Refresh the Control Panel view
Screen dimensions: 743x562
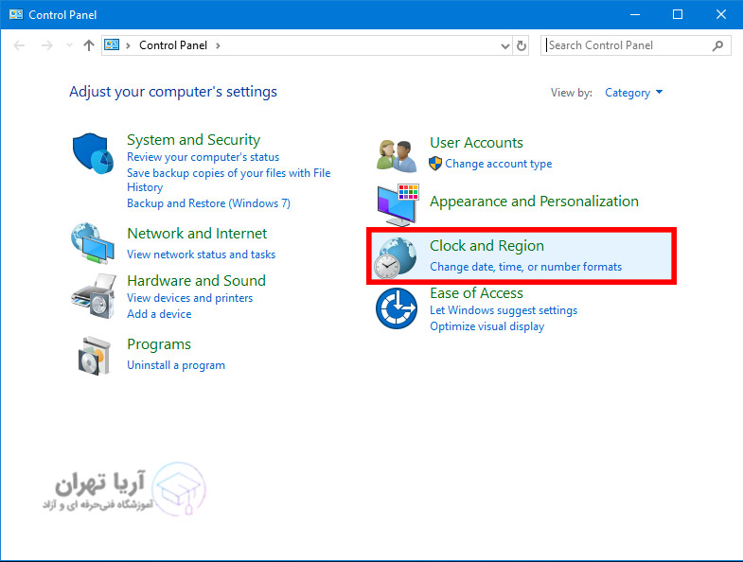click(x=522, y=45)
